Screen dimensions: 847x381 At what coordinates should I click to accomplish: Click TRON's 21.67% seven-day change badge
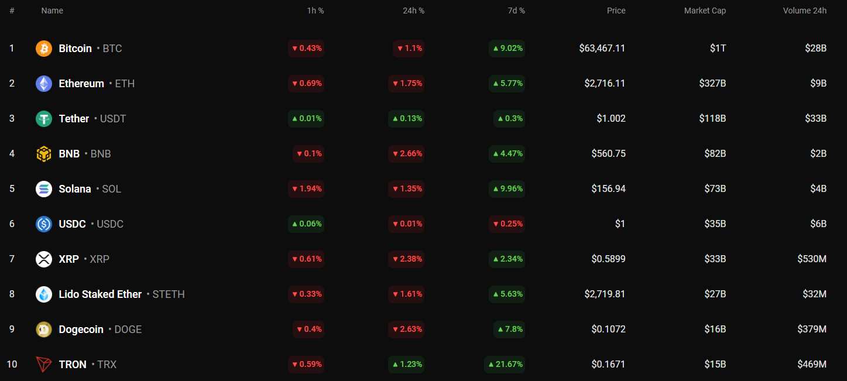pos(504,365)
